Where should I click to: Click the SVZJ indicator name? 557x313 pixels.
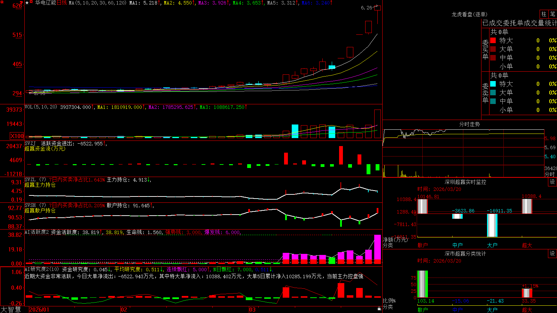[30, 143]
